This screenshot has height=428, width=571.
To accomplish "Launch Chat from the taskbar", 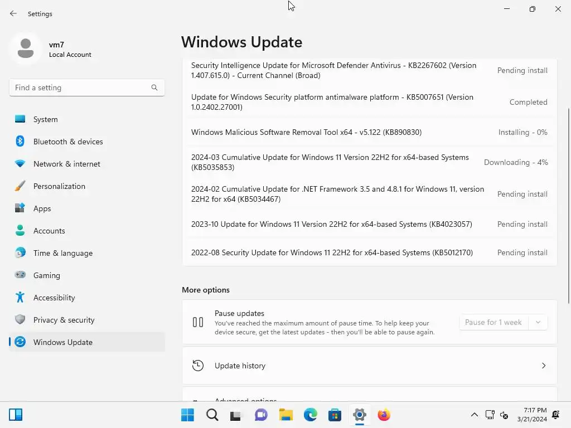I will point(261,415).
